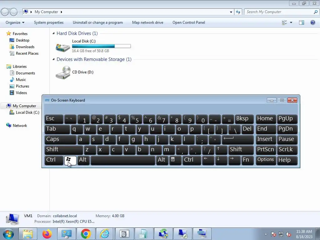320x240 pixels.
Task: Click Local Disk (C:) capacity bar
Action: pyautogui.click(x=102, y=46)
